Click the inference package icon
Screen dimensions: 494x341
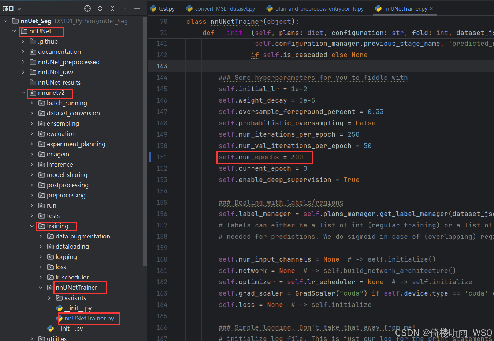42,164
